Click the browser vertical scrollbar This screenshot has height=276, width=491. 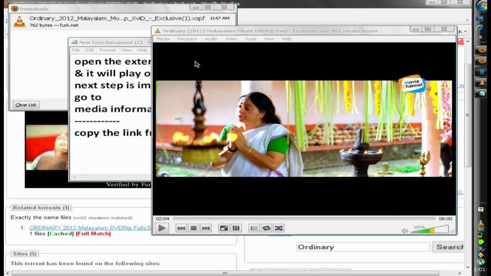pos(468,115)
